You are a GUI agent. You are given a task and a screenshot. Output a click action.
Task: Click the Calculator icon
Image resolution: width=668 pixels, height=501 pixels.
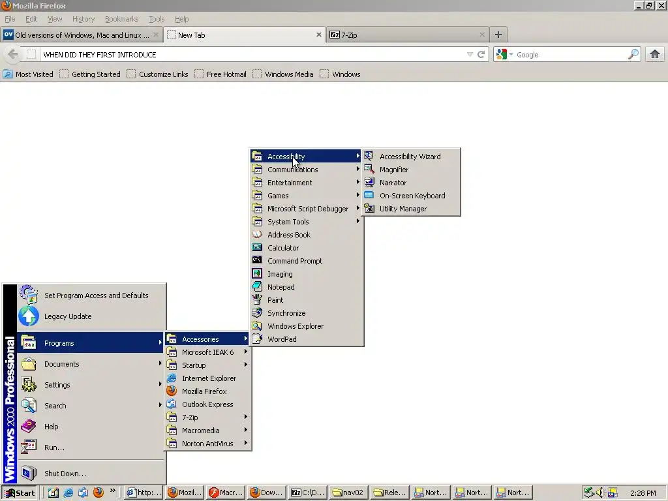tap(257, 247)
